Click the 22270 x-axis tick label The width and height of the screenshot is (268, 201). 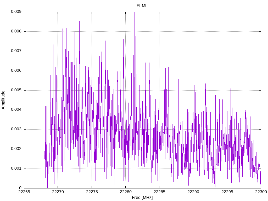tap(58, 192)
